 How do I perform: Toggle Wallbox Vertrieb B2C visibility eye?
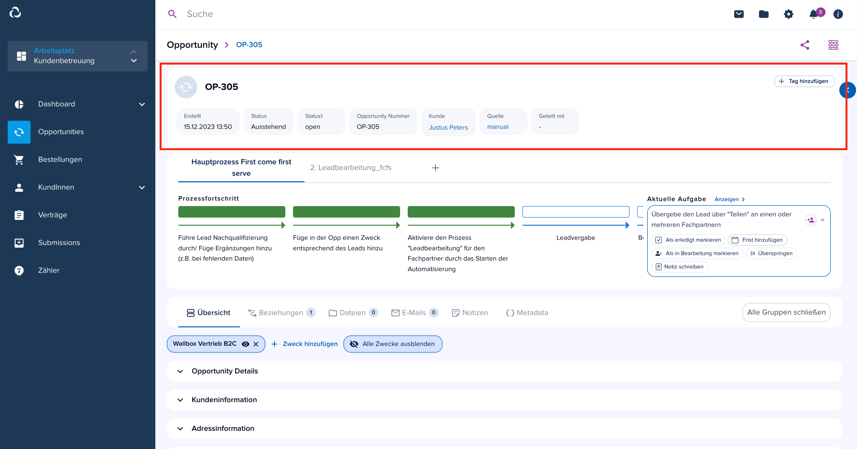(x=246, y=344)
